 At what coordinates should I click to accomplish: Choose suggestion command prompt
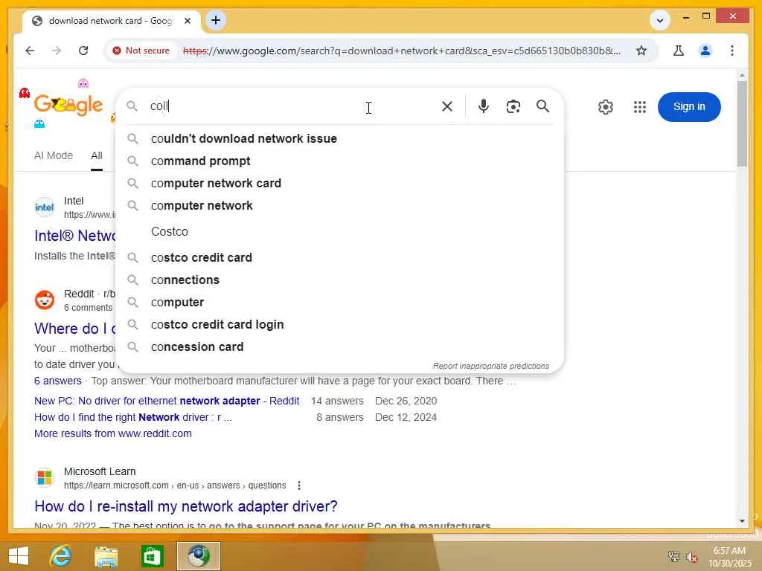click(340, 161)
